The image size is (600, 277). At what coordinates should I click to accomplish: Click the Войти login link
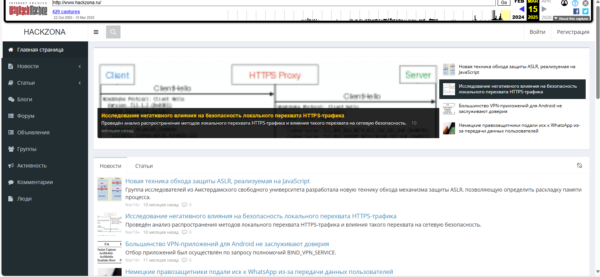(537, 32)
